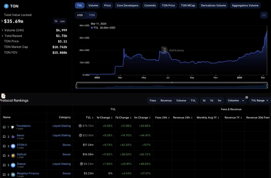
Task: Select the Fees rankings filter
Action: pos(153,100)
